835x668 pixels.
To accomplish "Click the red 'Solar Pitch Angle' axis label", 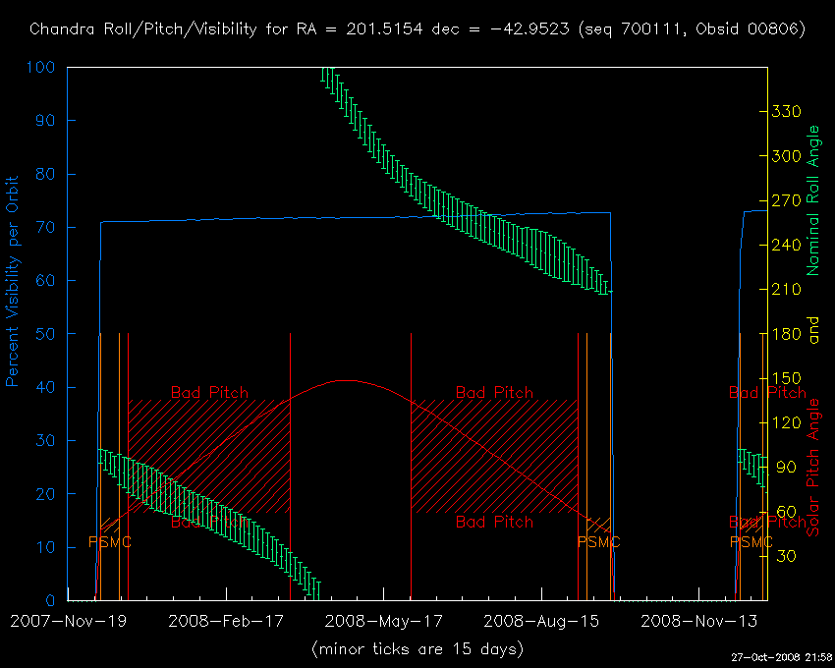I will pyautogui.click(x=812, y=467).
